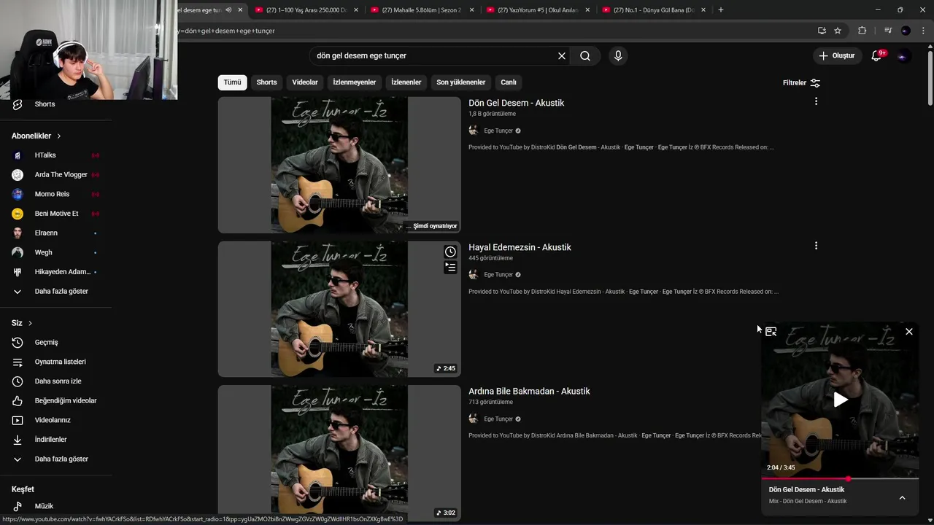The image size is (934, 525).
Task: Start voice search with the microphone icon
Action: pos(618,55)
